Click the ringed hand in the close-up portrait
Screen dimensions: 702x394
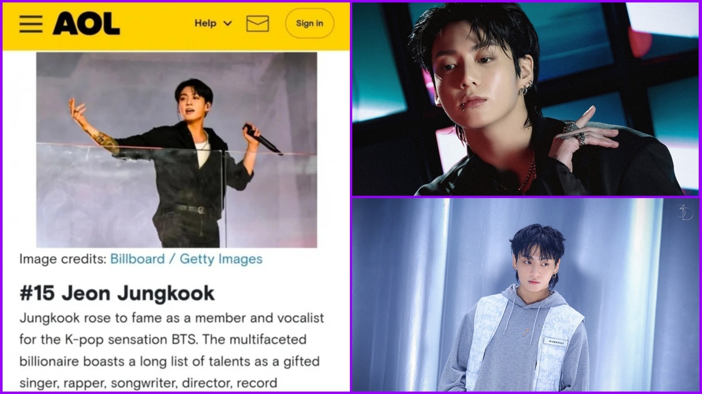tap(584, 138)
